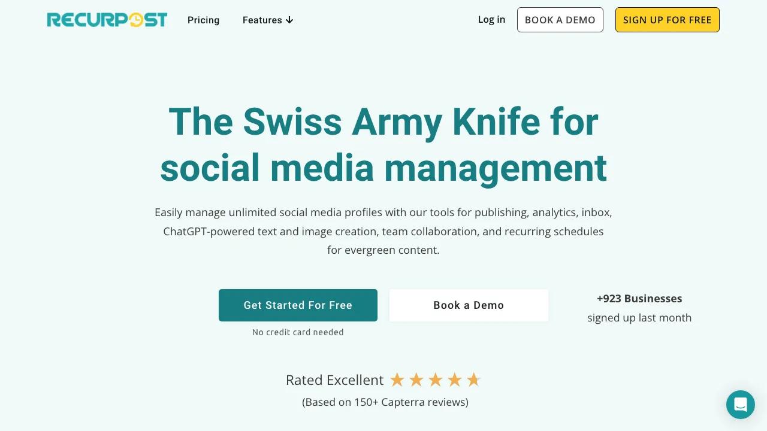Open the chat support widget
The image size is (767, 431).
pyautogui.click(x=740, y=405)
